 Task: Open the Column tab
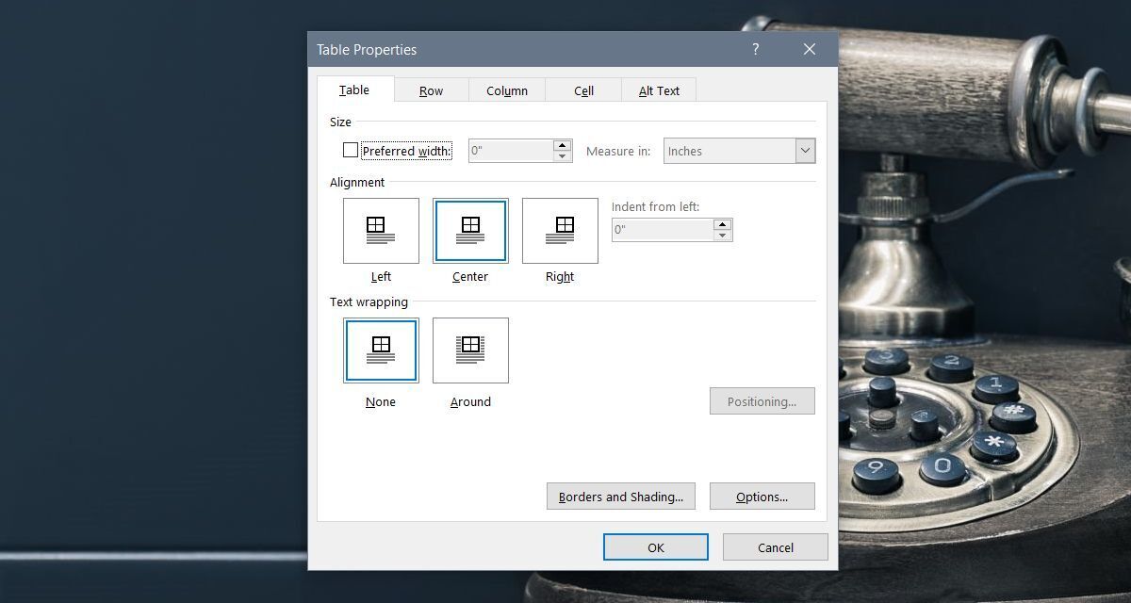[507, 90]
